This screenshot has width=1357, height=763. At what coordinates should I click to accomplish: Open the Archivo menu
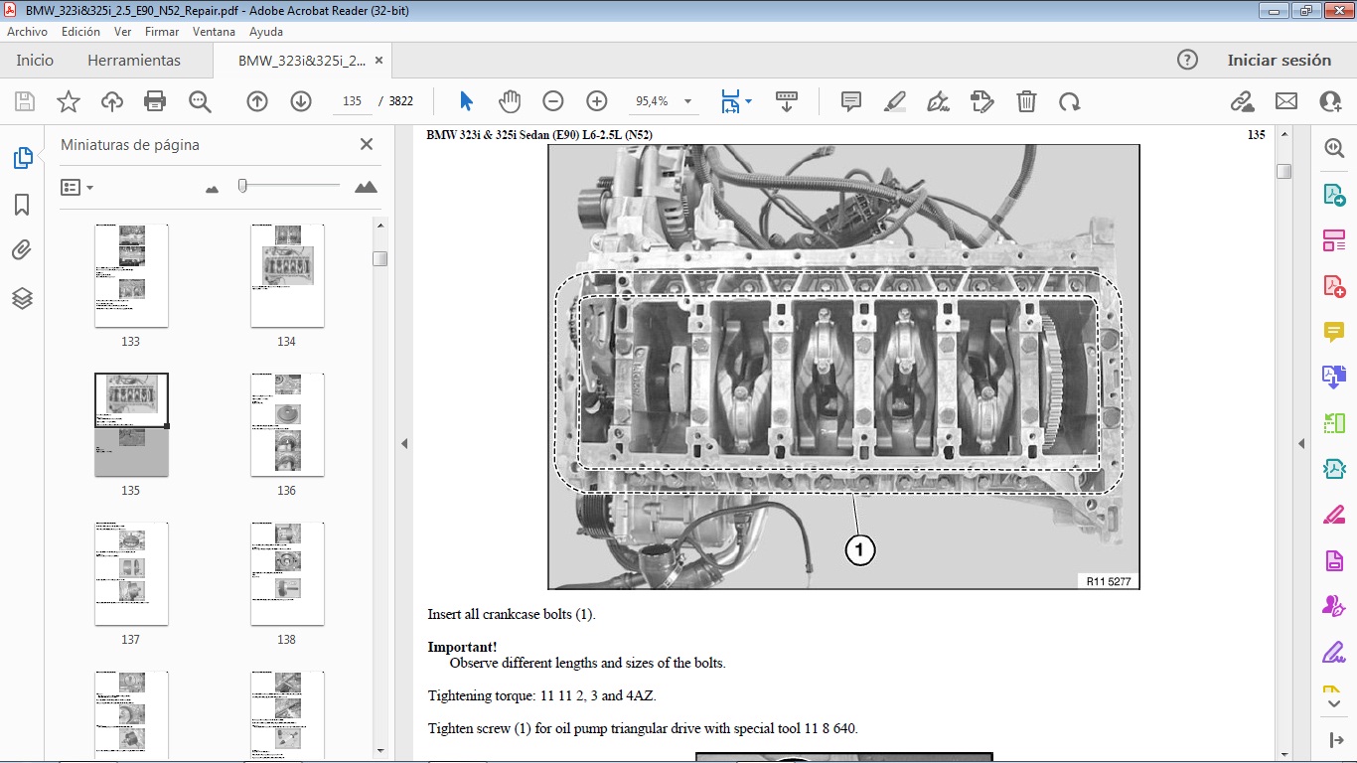point(28,32)
